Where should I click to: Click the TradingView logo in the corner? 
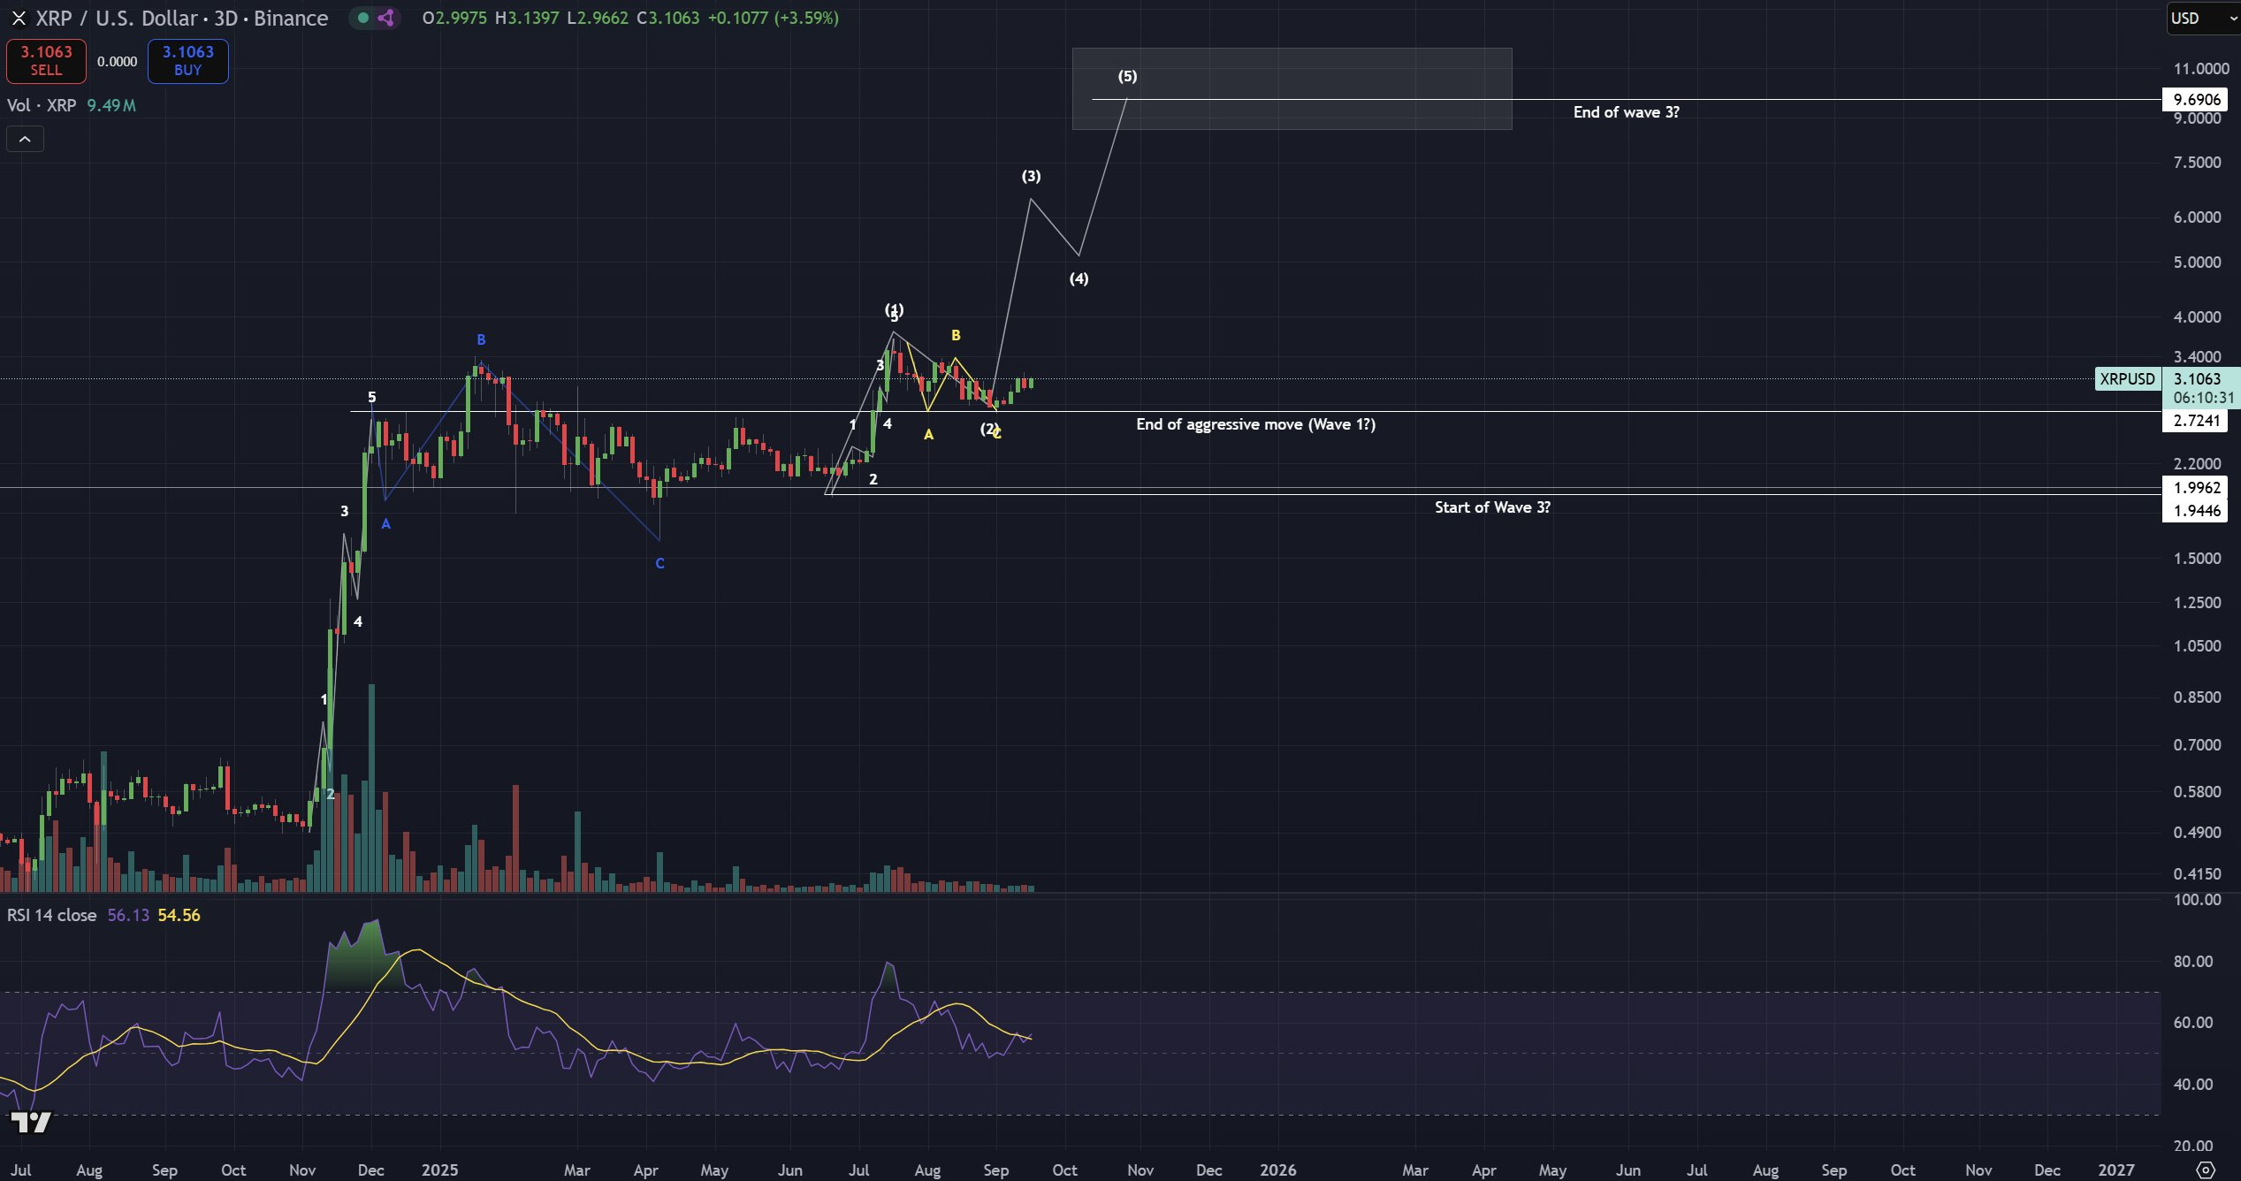pyautogui.click(x=30, y=1123)
